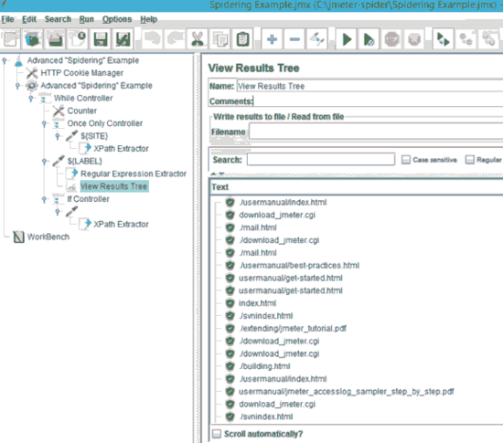Collapse the While Controller tree node
Viewport: 503px width, 443px height.
click(x=31, y=99)
